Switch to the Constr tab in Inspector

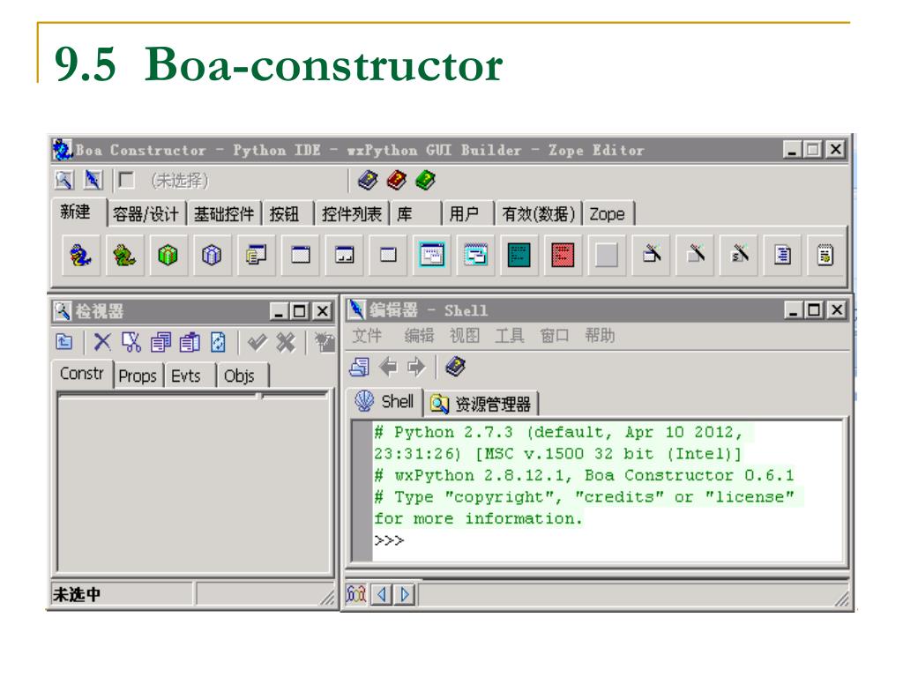pyautogui.click(x=82, y=374)
